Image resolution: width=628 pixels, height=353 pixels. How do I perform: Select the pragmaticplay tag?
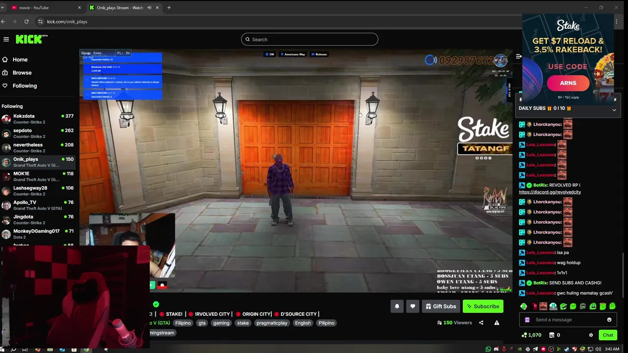click(272, 323)
